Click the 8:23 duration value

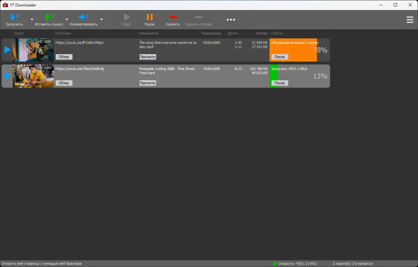pyautogui.click(x=238, y=69)
